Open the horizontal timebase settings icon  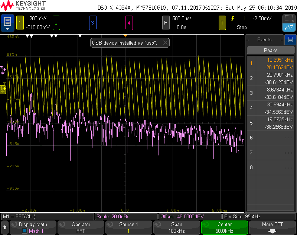pos(166,23)
